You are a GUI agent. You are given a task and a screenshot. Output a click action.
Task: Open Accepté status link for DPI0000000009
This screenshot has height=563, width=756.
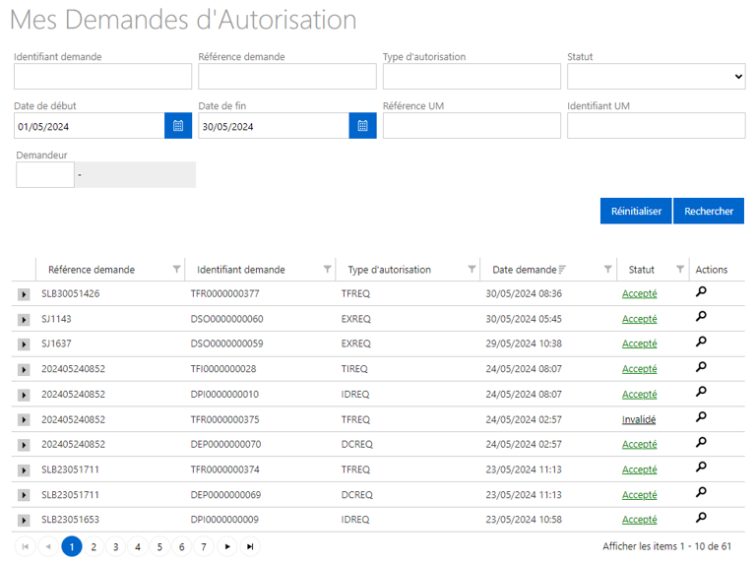click(x=639, y=520)
